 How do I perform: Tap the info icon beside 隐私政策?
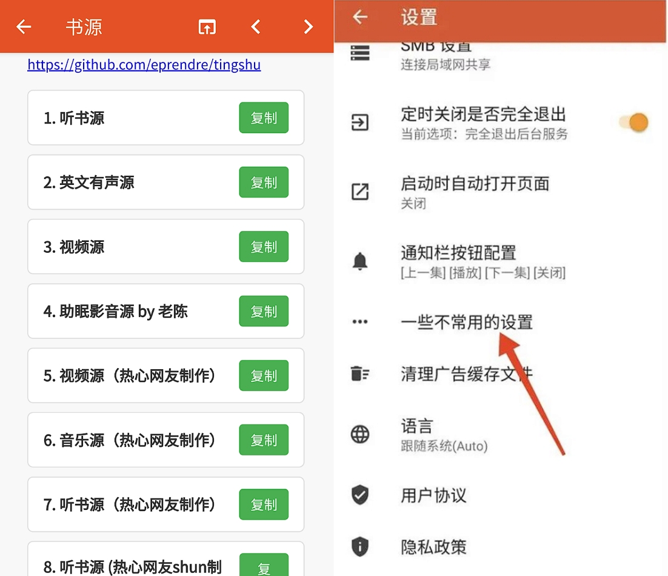(361, 546)
